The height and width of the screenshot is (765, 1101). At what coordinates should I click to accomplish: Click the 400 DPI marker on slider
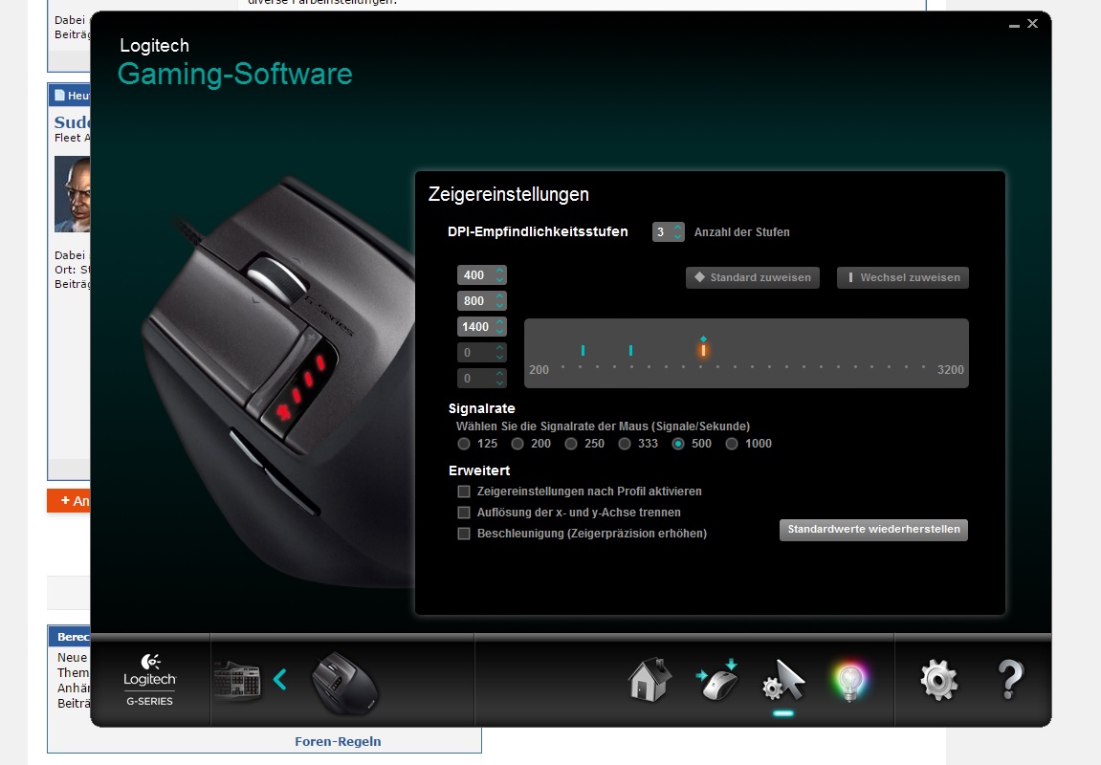tap(583, 350)
